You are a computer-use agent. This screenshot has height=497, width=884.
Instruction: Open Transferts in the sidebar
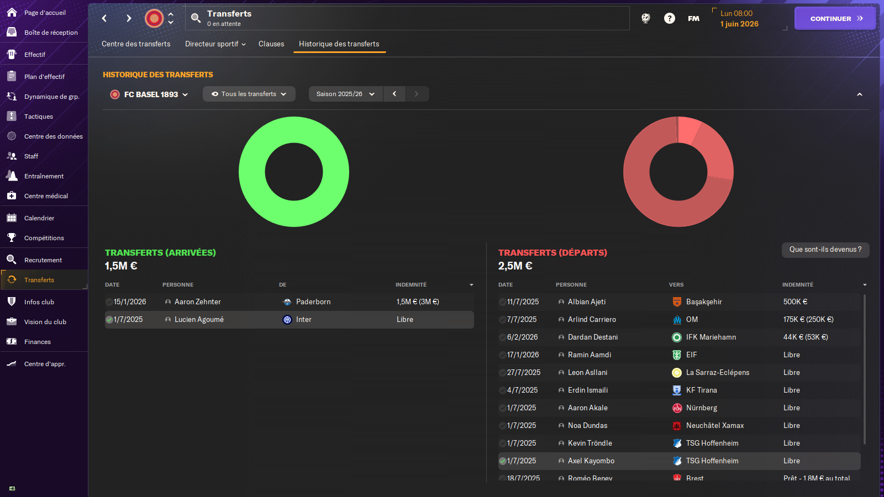pyautogui.click(x=44, y=280)
